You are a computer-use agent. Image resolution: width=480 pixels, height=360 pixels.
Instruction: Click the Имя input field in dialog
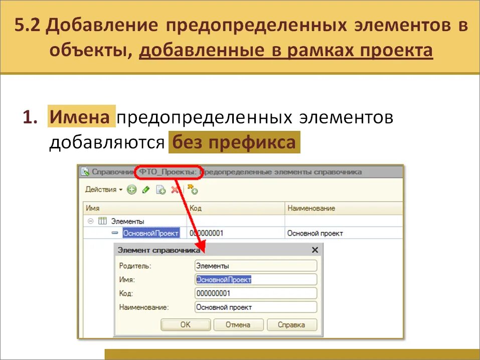point(256,279)
